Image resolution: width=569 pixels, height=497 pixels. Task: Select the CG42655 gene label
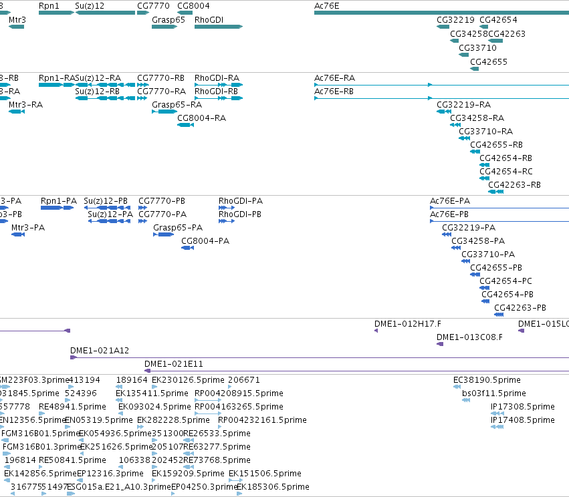489,62
